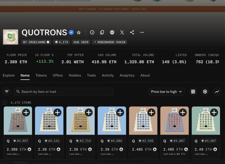Click marketplace icon beside #3,714 price
Viewport: 225px width, 164px height.
(x=90, y=149)
